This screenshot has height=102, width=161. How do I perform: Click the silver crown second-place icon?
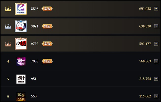click(x=8, y=26)
